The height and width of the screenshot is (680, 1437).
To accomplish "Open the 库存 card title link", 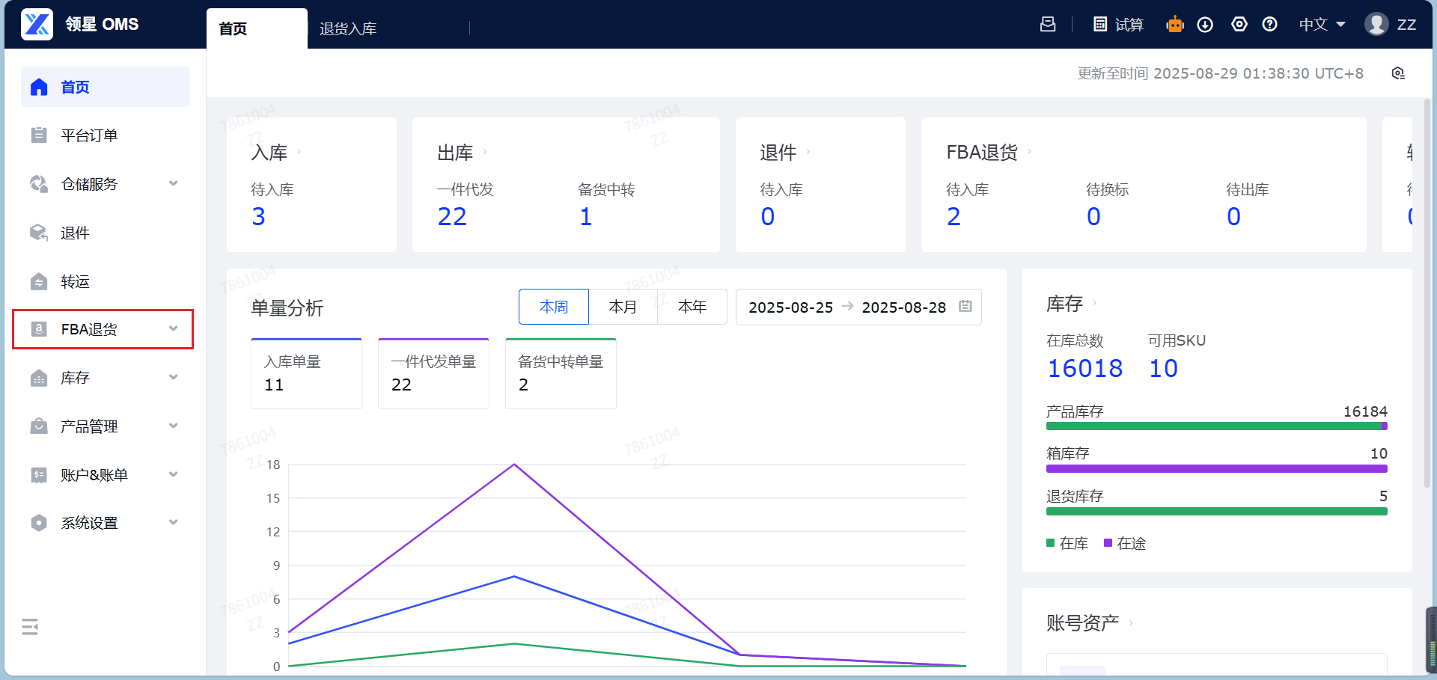I will 1065,304.
